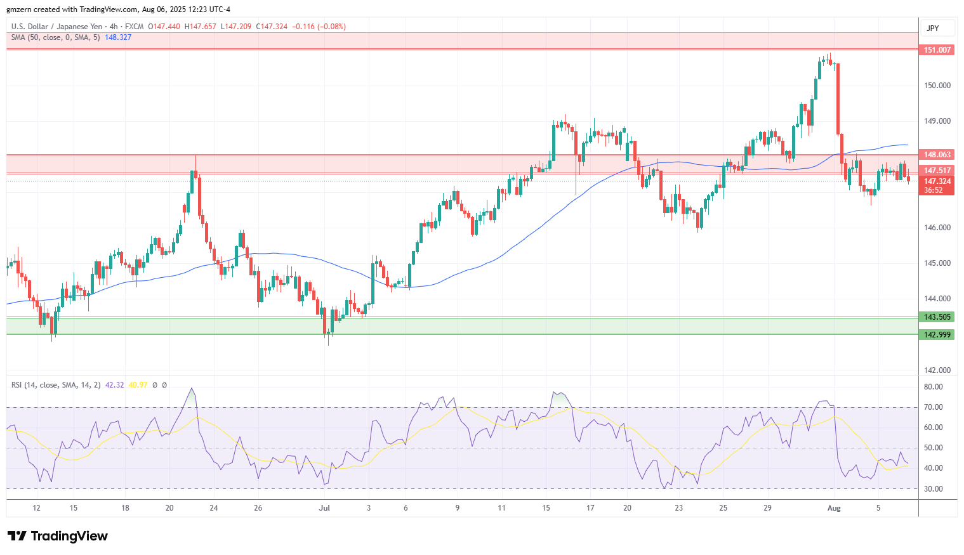This screenshot has height=555, width=964.
Task: Click the RSI (14, close, SMA, 14, 2) legend
Action: (56, 385)
